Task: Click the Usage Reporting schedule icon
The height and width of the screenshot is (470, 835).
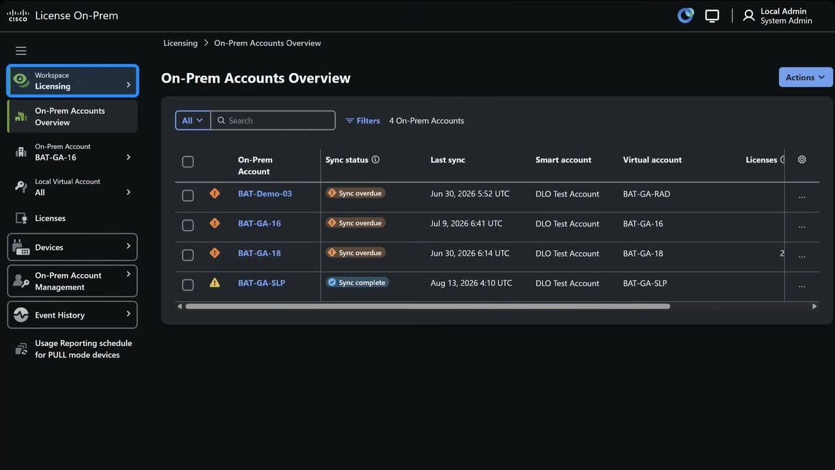Action: click(21, 349)
